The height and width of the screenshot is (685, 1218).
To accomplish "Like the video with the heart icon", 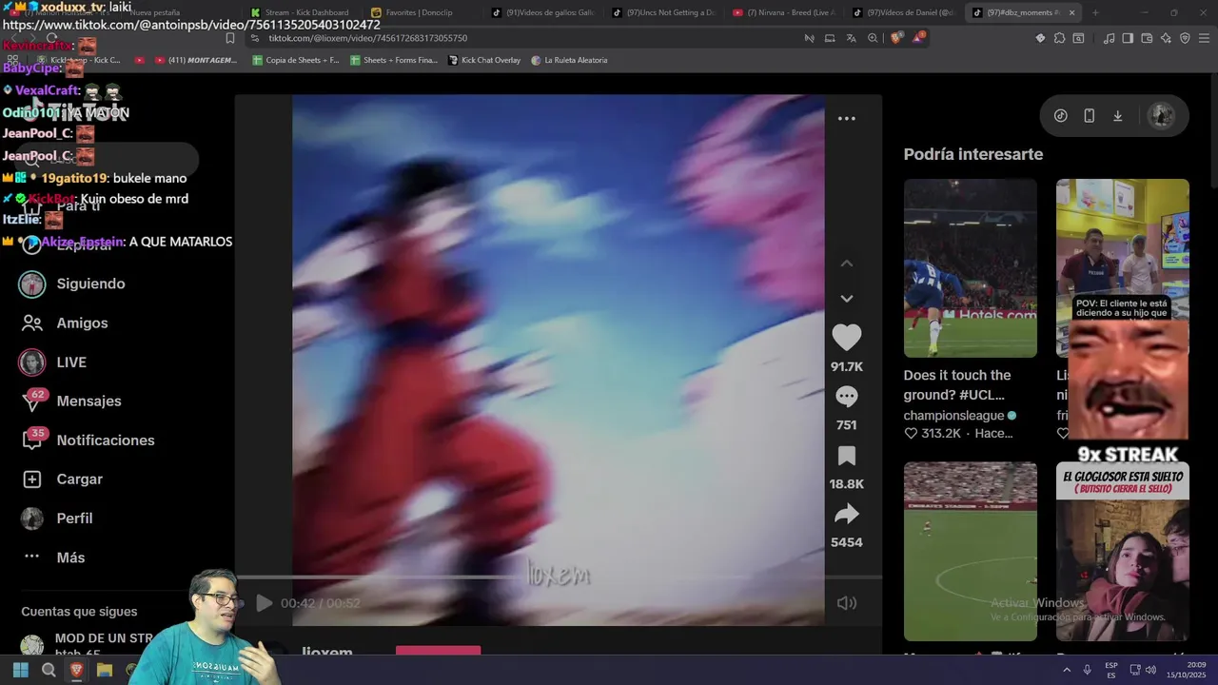I will (846, 338).
